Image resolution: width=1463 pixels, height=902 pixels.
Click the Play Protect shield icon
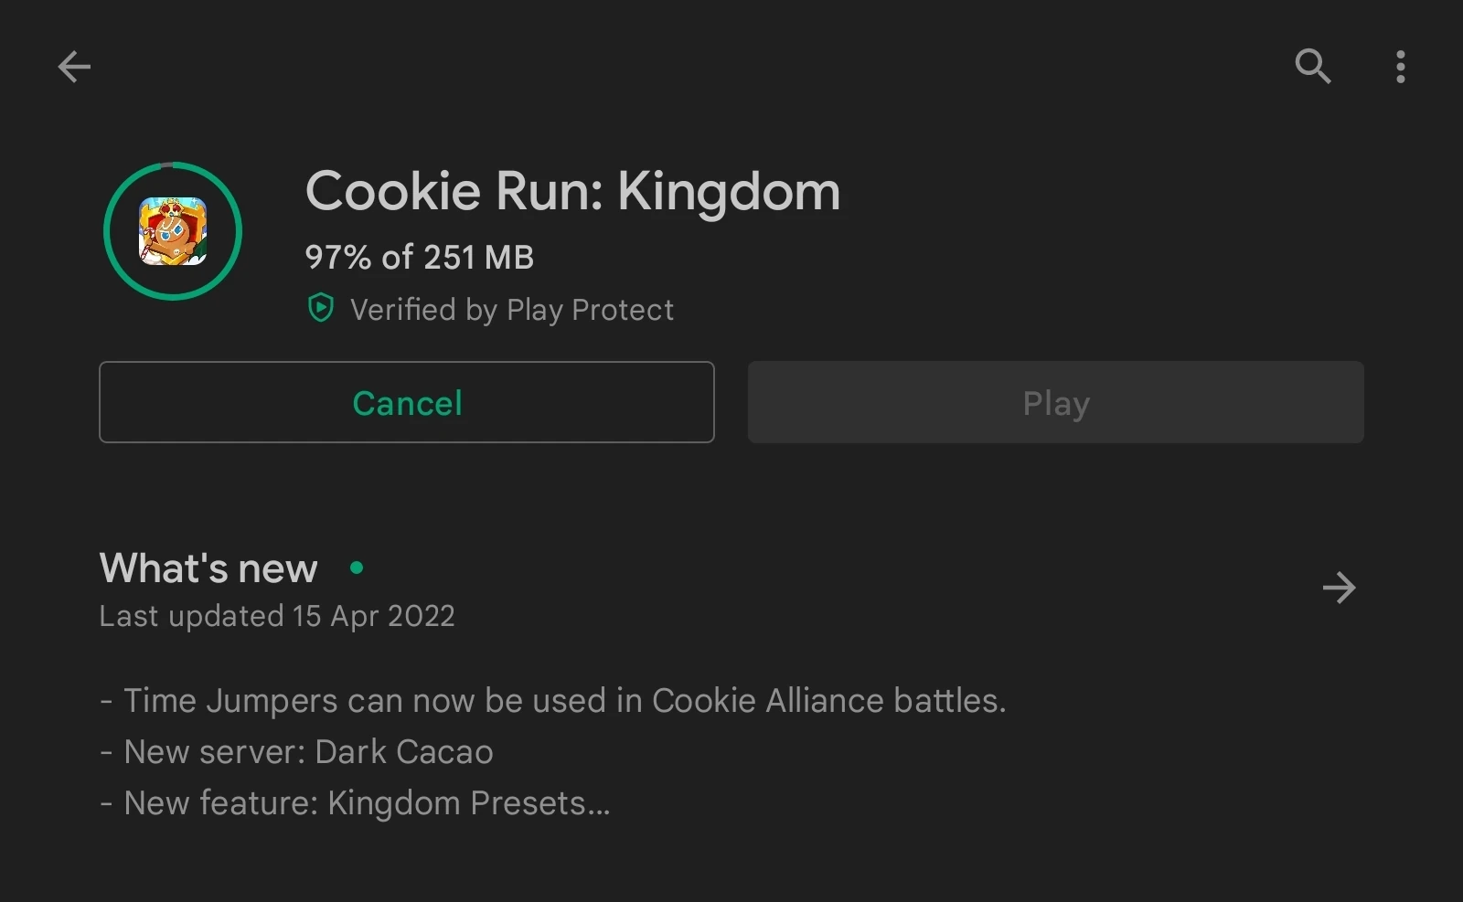321,309
